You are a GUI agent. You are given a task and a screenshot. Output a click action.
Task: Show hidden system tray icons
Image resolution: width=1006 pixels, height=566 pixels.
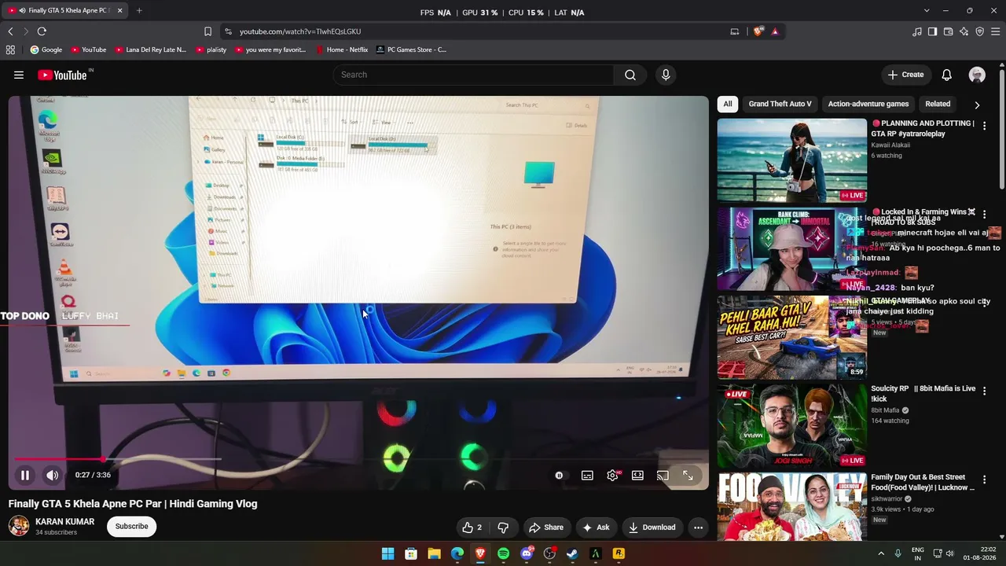point(881,554)
